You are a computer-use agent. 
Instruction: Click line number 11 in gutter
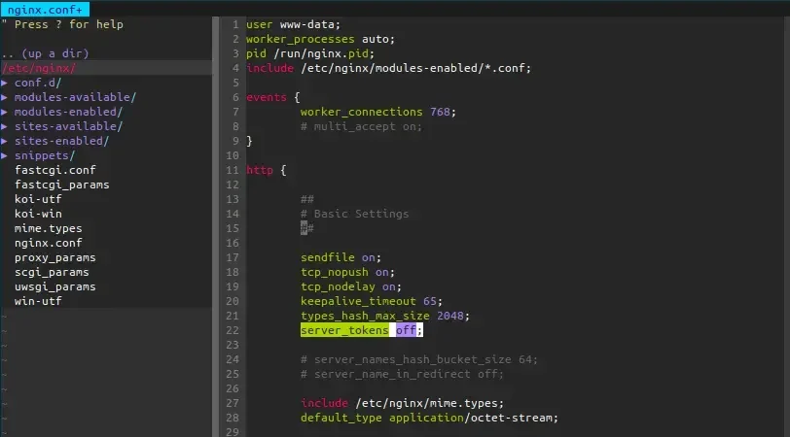click(233, 170)
